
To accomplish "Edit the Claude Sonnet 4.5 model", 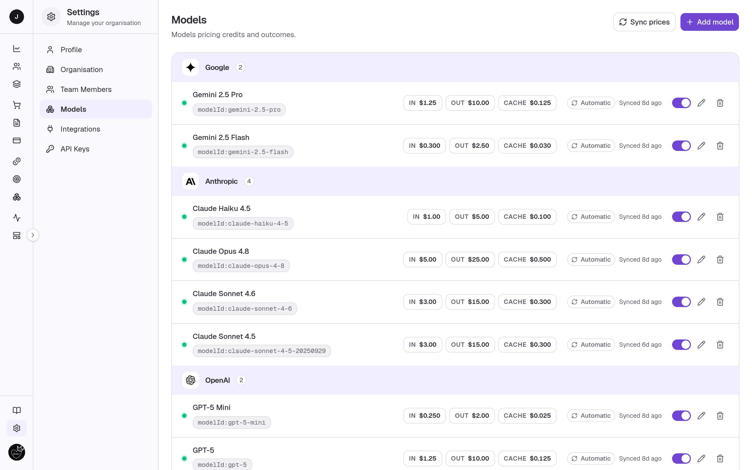I will coord(701,345).
